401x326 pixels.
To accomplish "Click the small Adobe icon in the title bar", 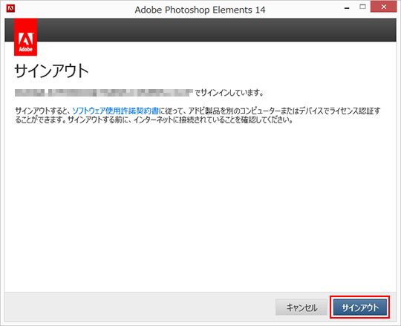I will (10, 9).
